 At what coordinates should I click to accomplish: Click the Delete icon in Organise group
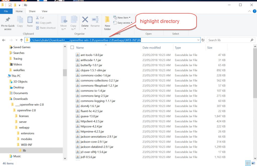(85, 21)
